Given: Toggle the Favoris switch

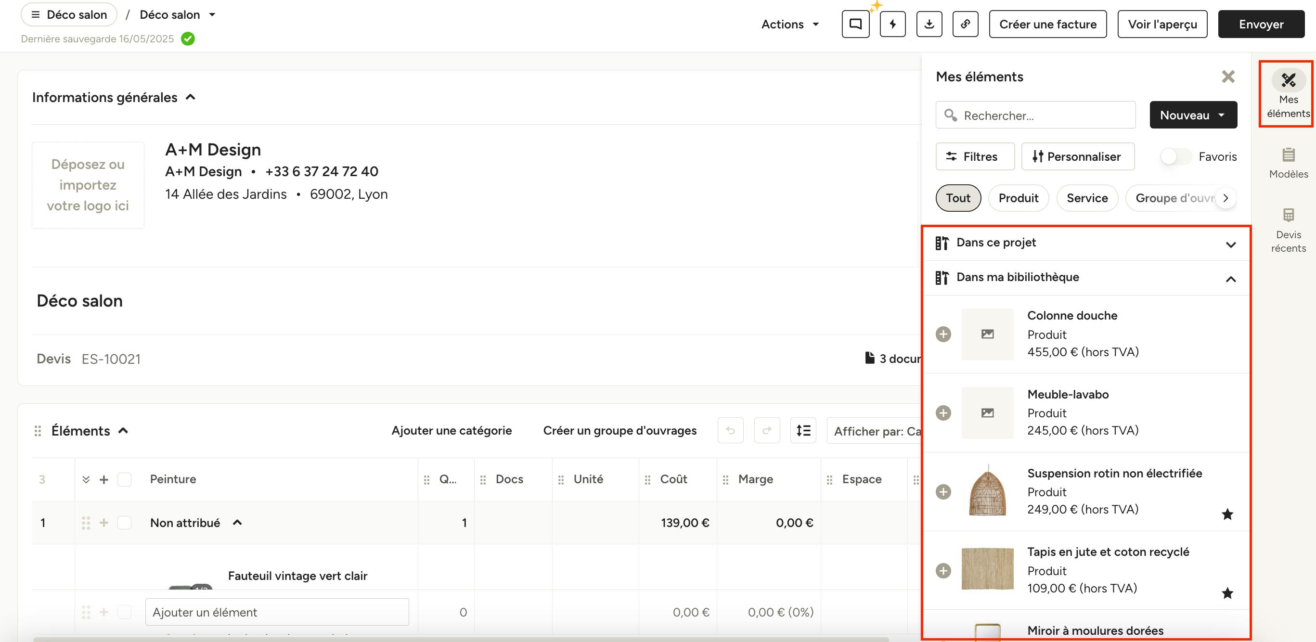Looking at the screenshot, I should pyautogui.click(x=1175, y=156).
